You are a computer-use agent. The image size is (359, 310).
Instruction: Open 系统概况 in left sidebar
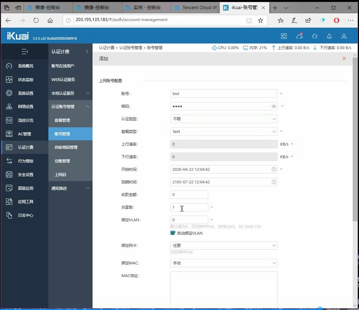(25, 66)
